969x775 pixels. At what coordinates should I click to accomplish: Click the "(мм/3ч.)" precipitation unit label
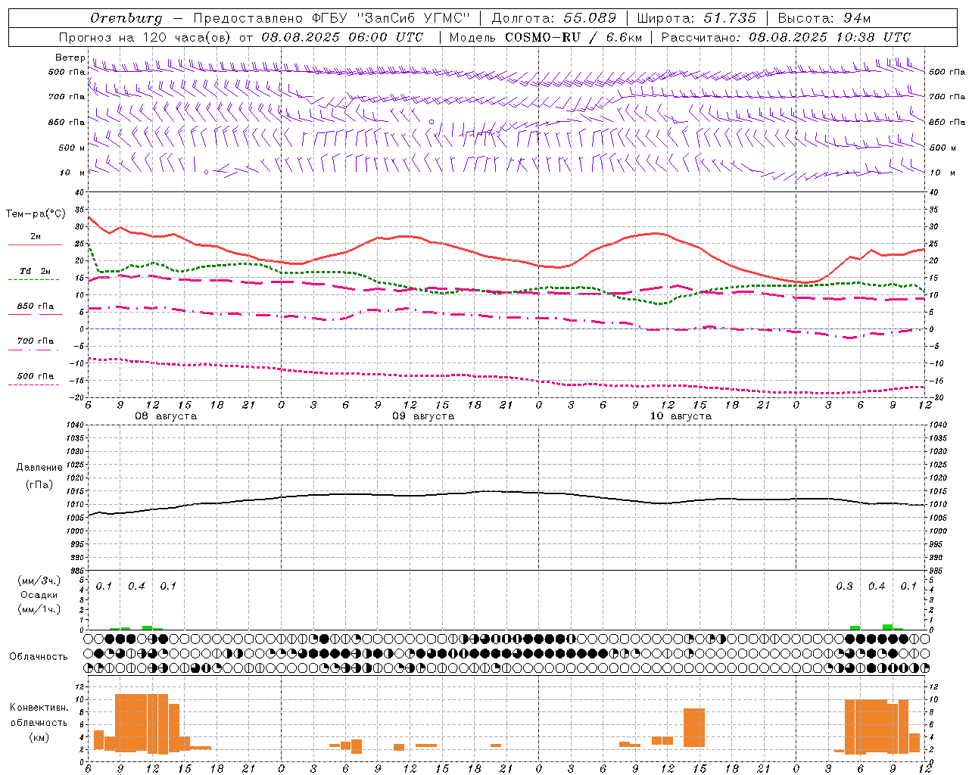pos(39,580)
